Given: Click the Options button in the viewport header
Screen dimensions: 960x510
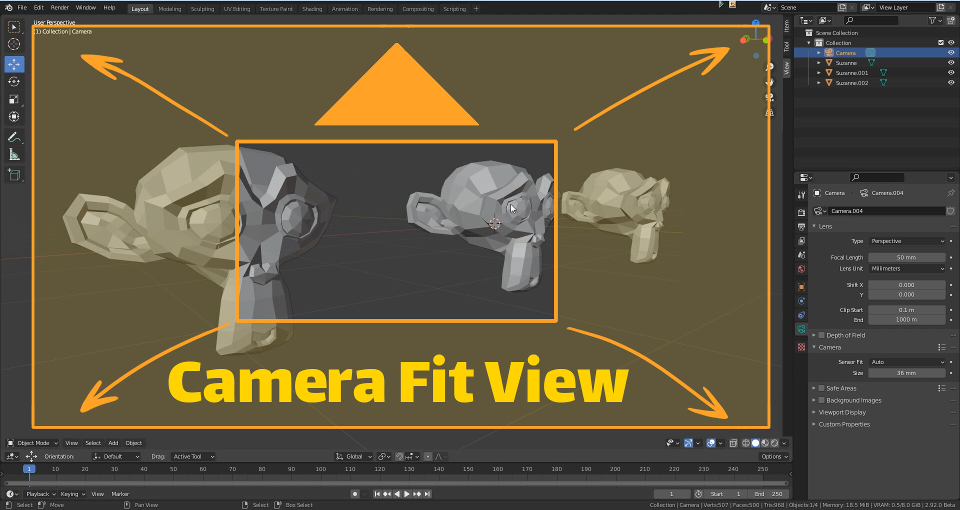Looking at the screenshot, I should [773, 456].
